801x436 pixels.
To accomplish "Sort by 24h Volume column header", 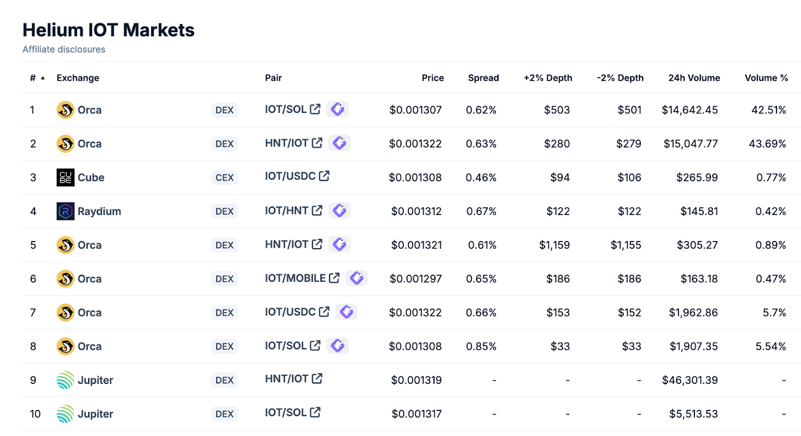I will (x=694, y=78).
